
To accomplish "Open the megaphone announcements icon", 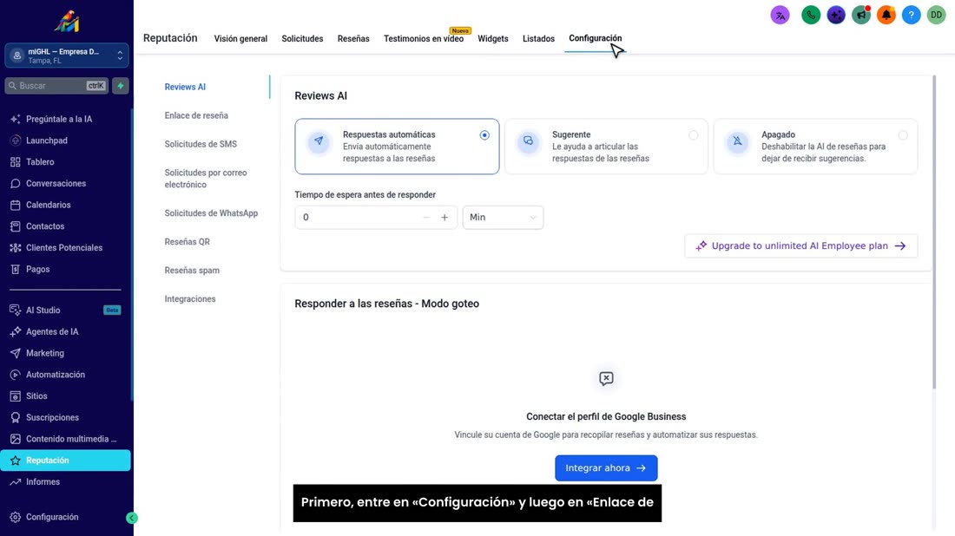I will coord(861,16).
